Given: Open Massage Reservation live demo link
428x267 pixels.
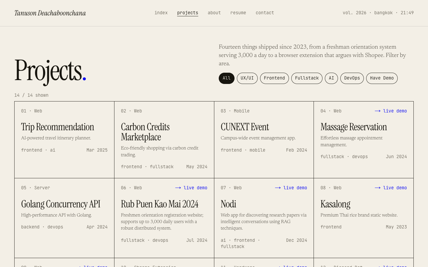Looking at the screenshot, I should (391, 111).
